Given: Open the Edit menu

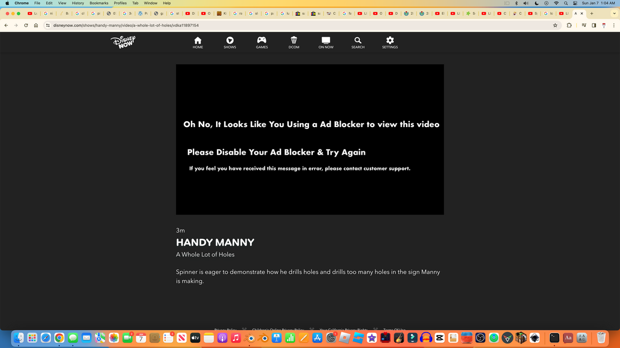Looking at the screenshot, I should 49,3.
